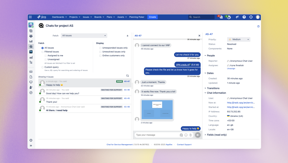The image size is (288, 163).
Task: Check Assigned to me checkbox
Action: click(x=46, y=56)
